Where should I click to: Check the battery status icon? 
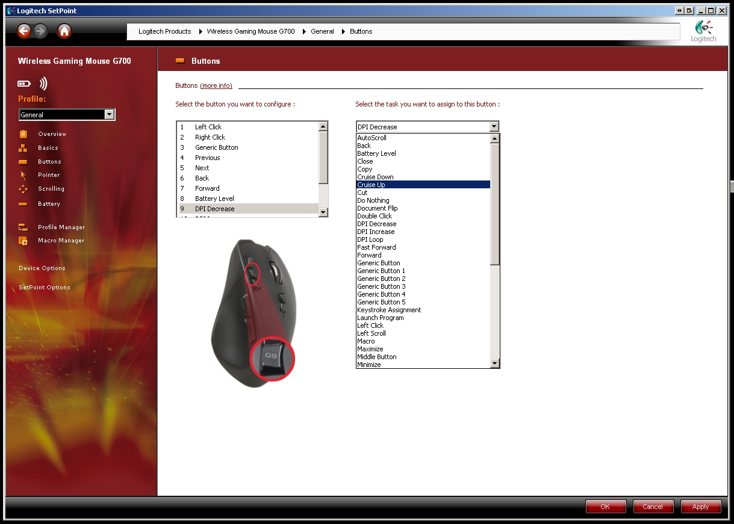[x=24, y=84]
